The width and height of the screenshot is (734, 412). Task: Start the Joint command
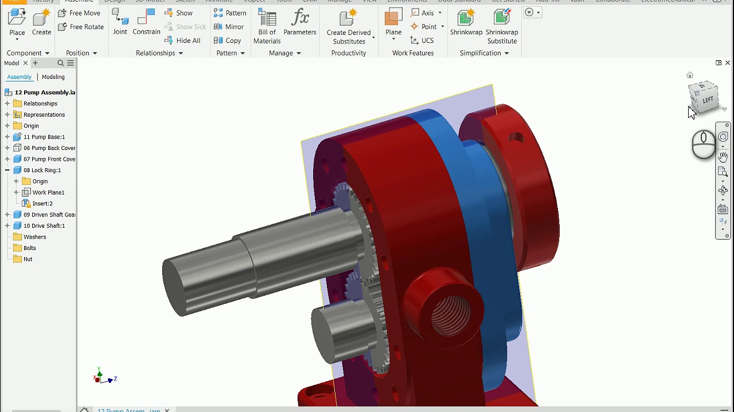120,23
